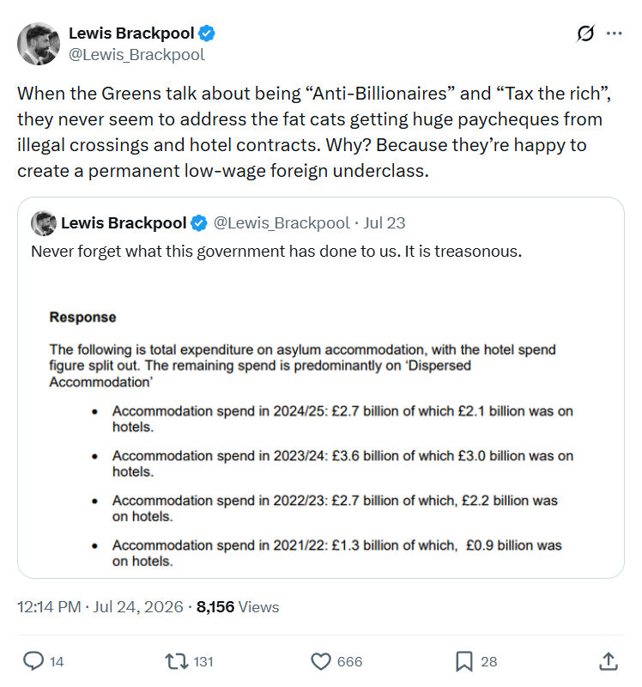Click the blue verified badge beside Lewis Brackpool
Image resolution: width=642 pixels, height=687 pixels.
(x=207, y=33)
